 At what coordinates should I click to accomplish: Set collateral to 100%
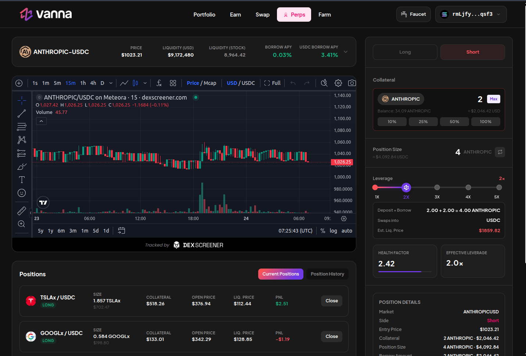pyautogui.click(x=486, y=122)
